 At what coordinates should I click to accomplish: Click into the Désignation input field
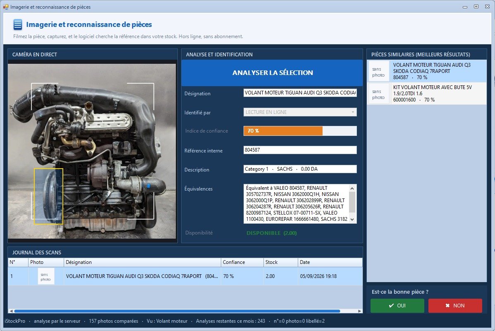tap(300, 93)
